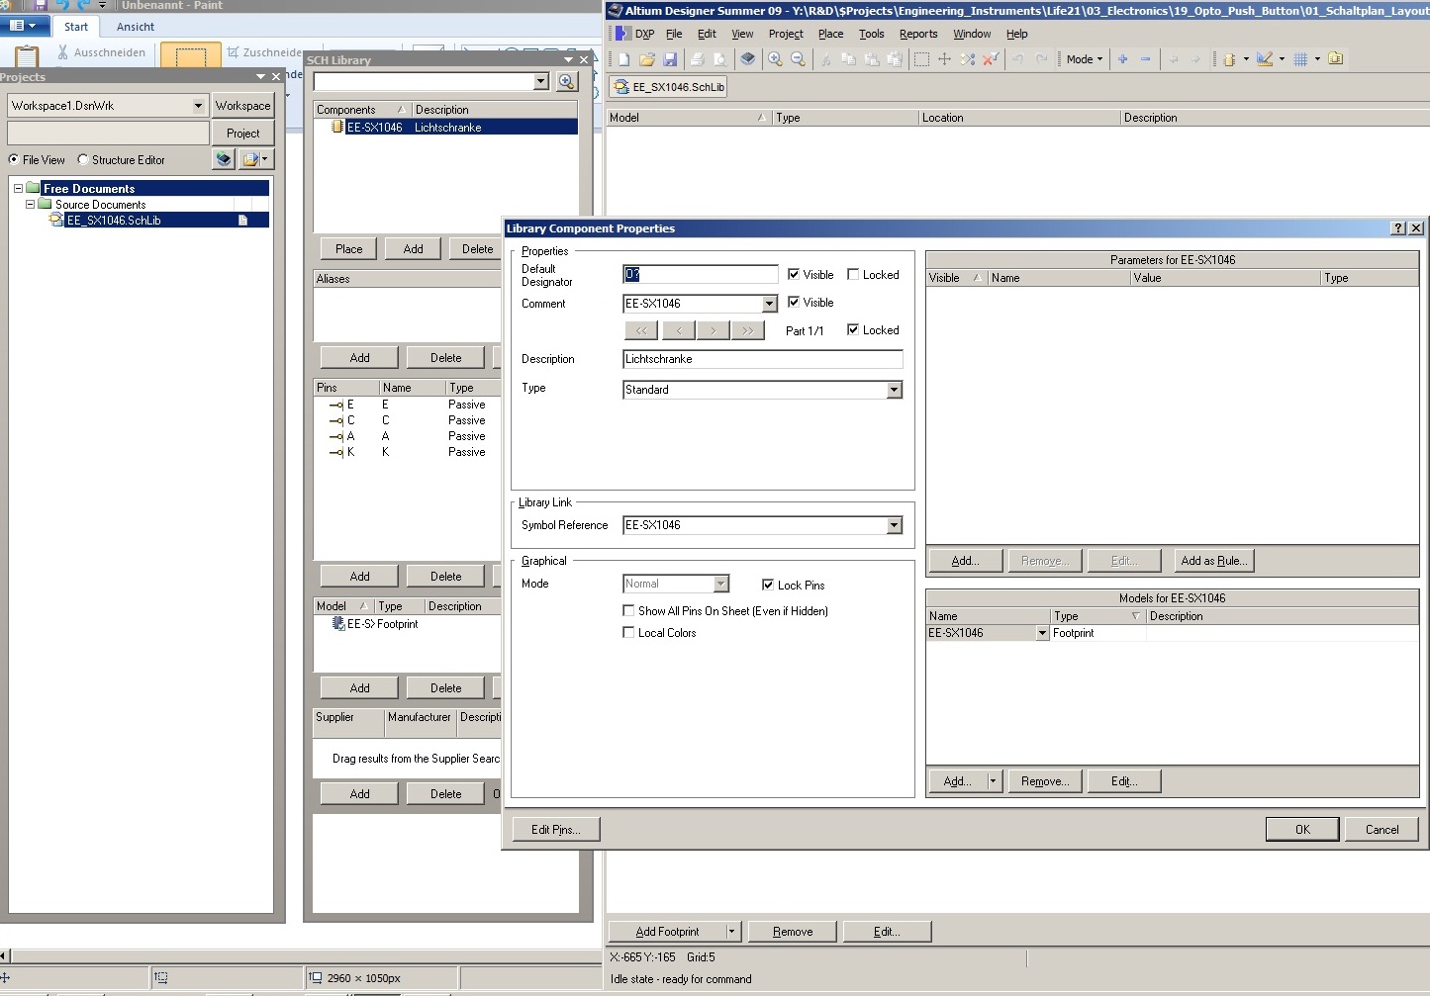Open the Tools menu in Altium
Screen dimensions: 1430x996
click(x=872, y=34)
